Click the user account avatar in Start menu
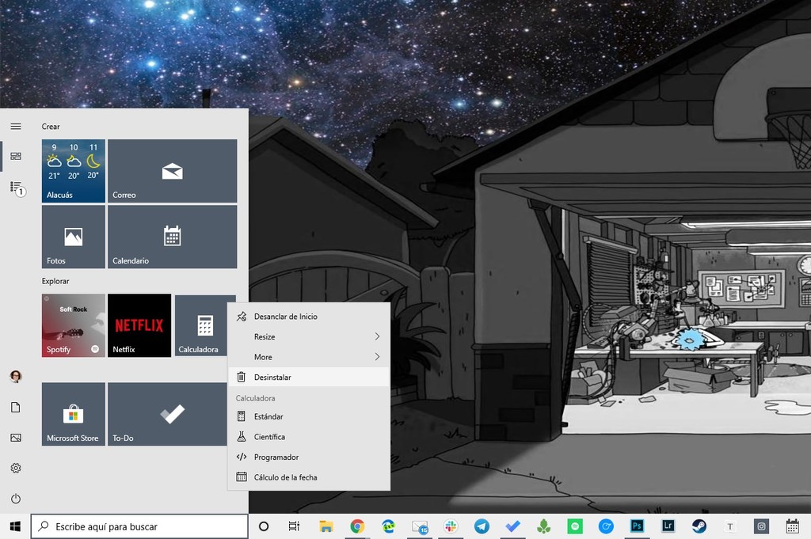Viewport: 811px width, 539px height. tap(15, 376)
